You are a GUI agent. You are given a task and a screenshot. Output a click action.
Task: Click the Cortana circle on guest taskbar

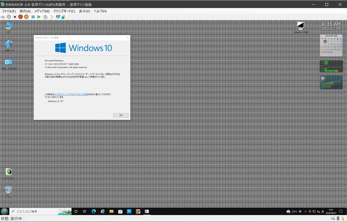tap(76, 212)
